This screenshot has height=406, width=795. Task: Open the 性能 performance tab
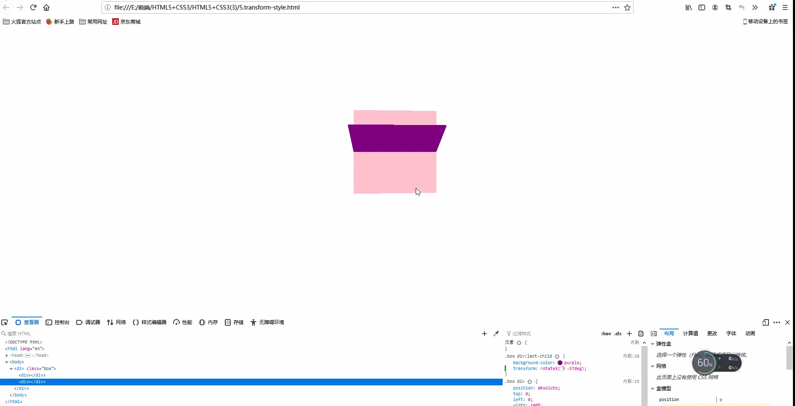pyautogui.click(x=183, y=322)
